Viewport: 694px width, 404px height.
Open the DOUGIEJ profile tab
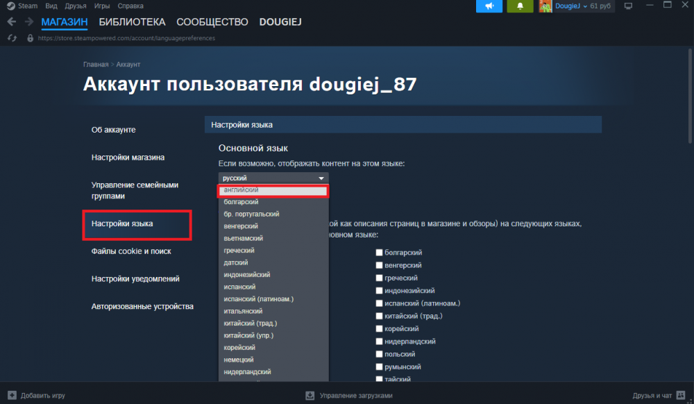click(x=280, y=22)
